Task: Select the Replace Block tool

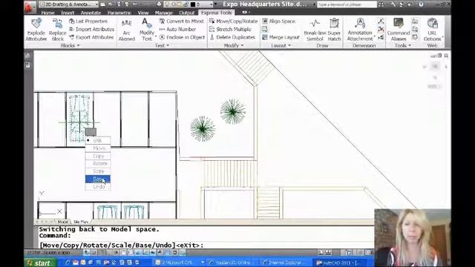Action: pyautogui.click(x=57, y=30)
